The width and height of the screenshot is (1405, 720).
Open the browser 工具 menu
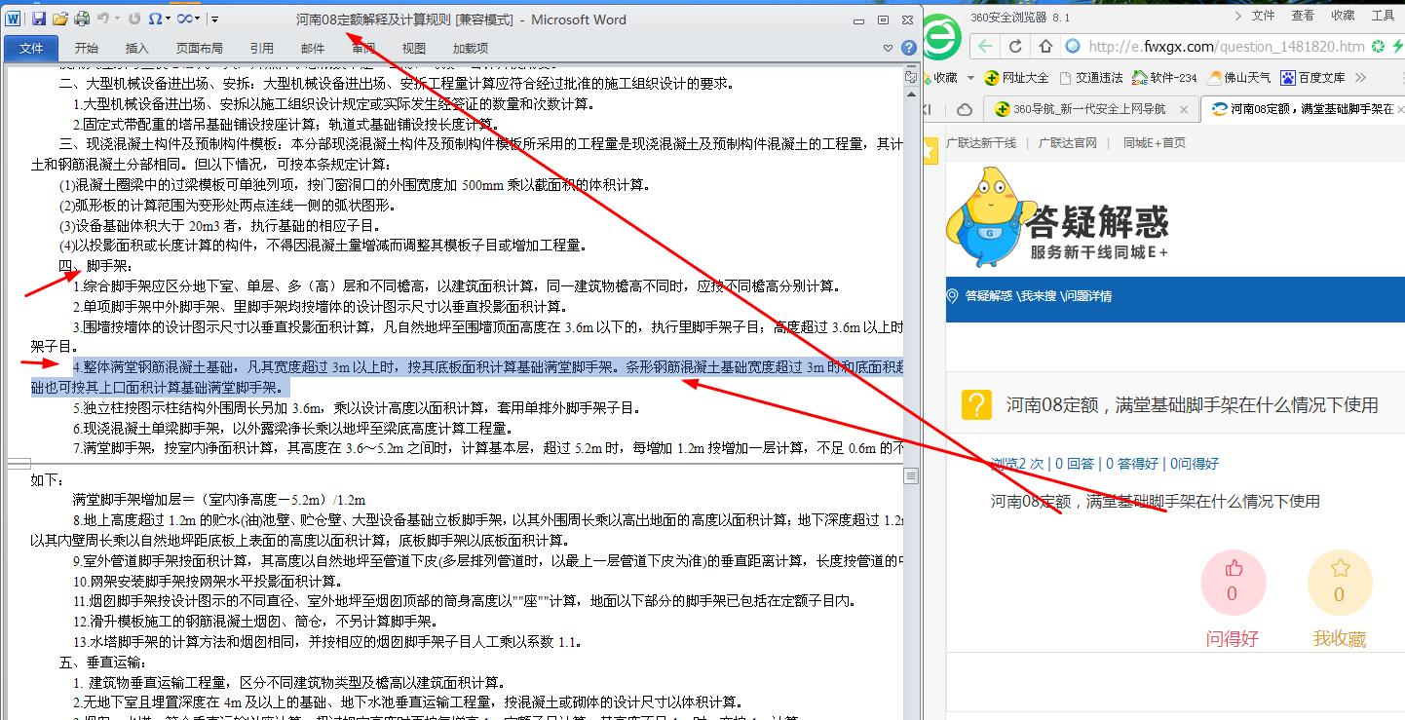coord(1383,16)
